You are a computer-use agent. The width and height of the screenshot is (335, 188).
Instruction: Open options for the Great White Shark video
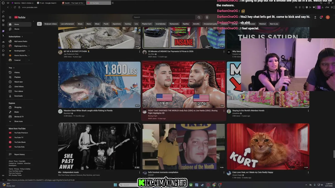click(139, 111)
